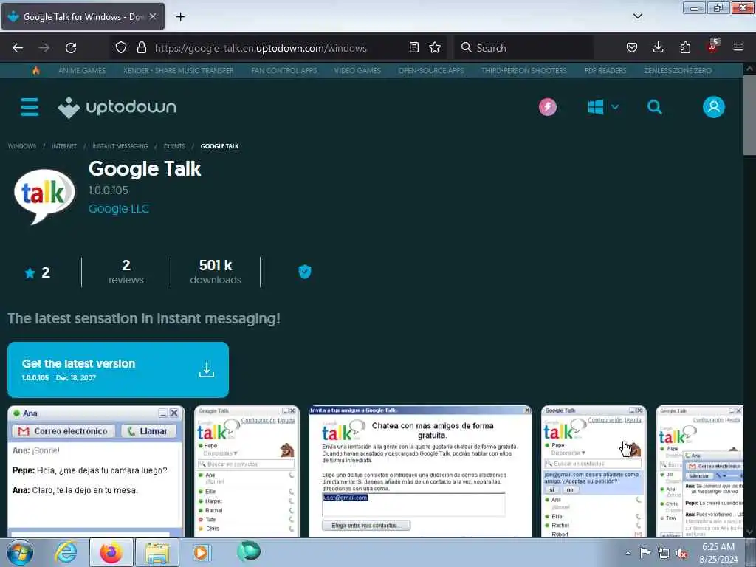Go to Clients breadcrumb

(174, 146)
